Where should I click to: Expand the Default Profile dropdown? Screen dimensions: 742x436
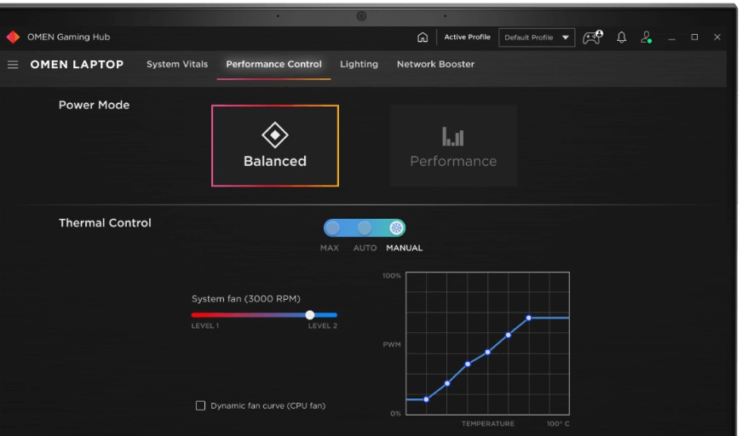[x=566, y=37]
